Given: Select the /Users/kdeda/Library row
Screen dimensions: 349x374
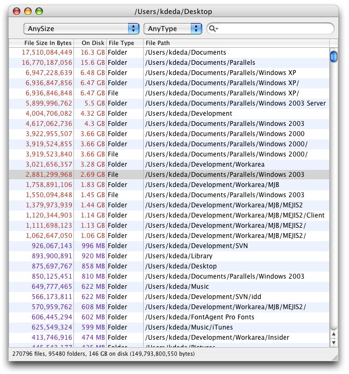Looking at the screenshot, I should (169, 256).
